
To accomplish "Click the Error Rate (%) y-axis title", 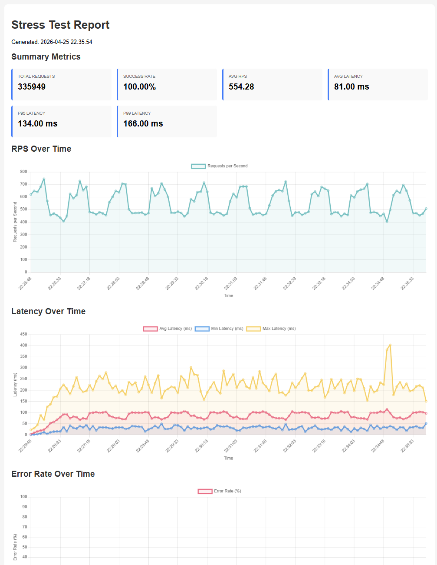I will pos(15,548).
